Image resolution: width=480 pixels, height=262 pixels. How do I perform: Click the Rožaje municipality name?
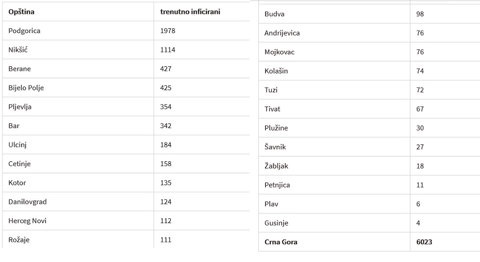coord(19,239)
